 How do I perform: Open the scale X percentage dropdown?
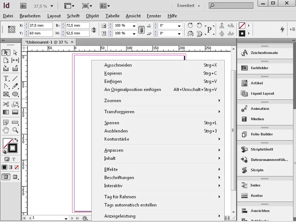[134, 26]
